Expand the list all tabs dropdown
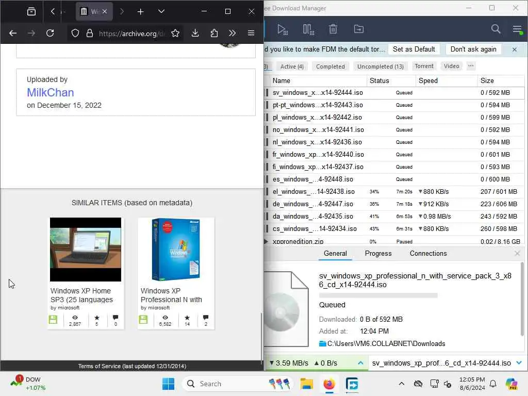The image size is (528, 396). pos(161,11)
